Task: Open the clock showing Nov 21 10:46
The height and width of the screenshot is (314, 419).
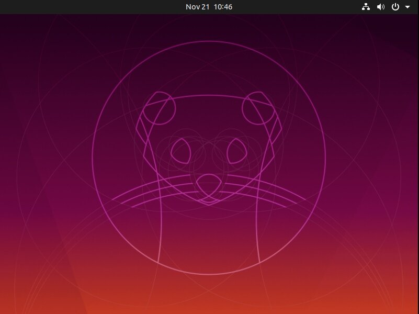Action: click(x=209, y=7)
